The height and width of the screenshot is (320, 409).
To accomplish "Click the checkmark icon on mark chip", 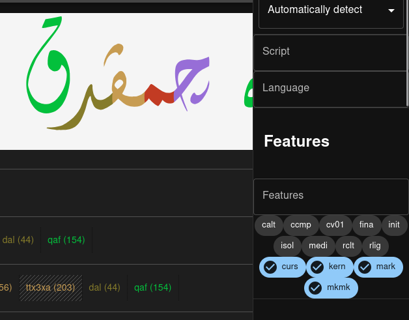I will (365, 267).
